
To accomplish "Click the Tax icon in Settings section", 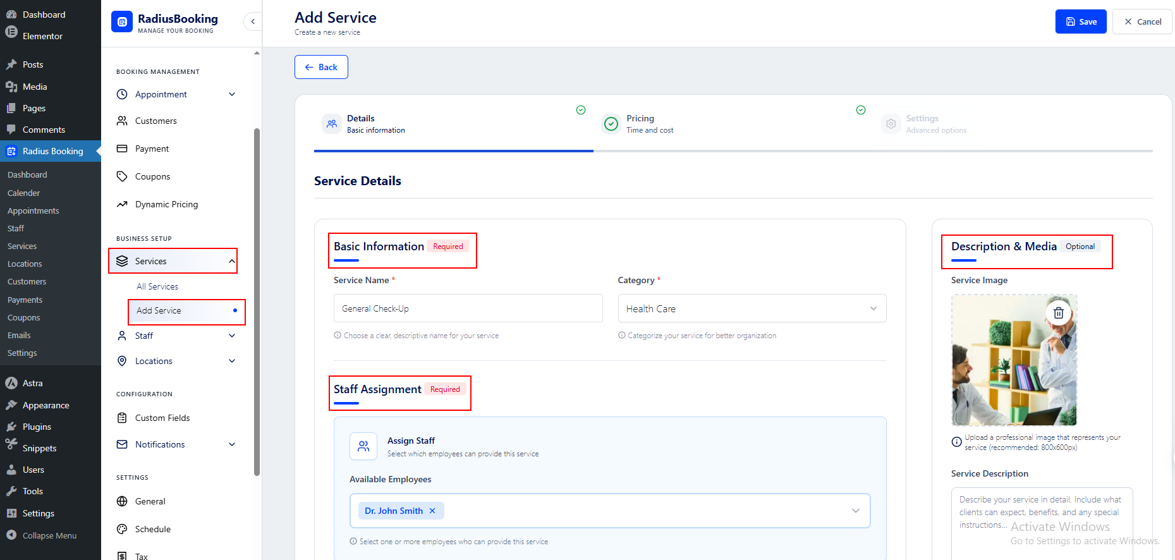I will pyautogui.click(x=122, y=556).
